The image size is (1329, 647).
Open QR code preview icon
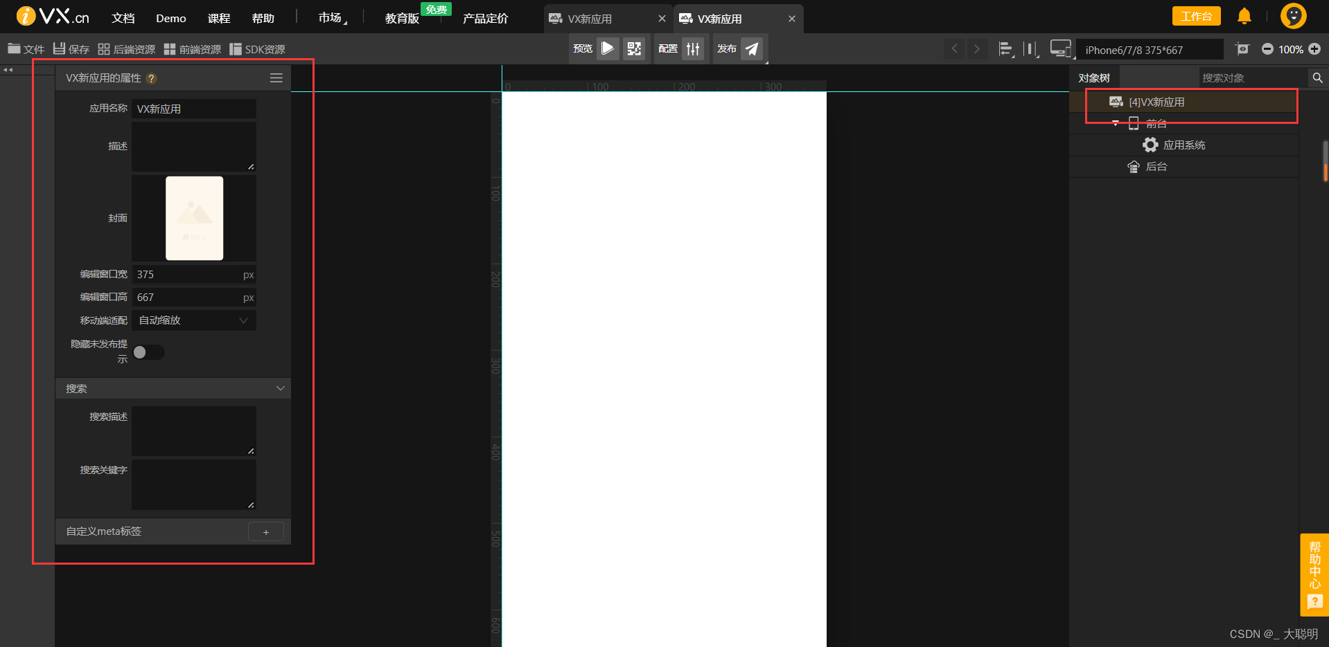click(633, 48)
